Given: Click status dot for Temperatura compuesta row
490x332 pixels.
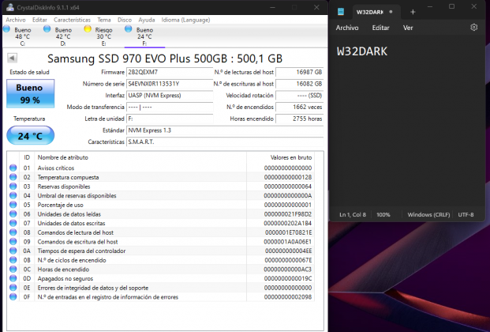Looking at the screenshot, I should [x=13, y=177].
